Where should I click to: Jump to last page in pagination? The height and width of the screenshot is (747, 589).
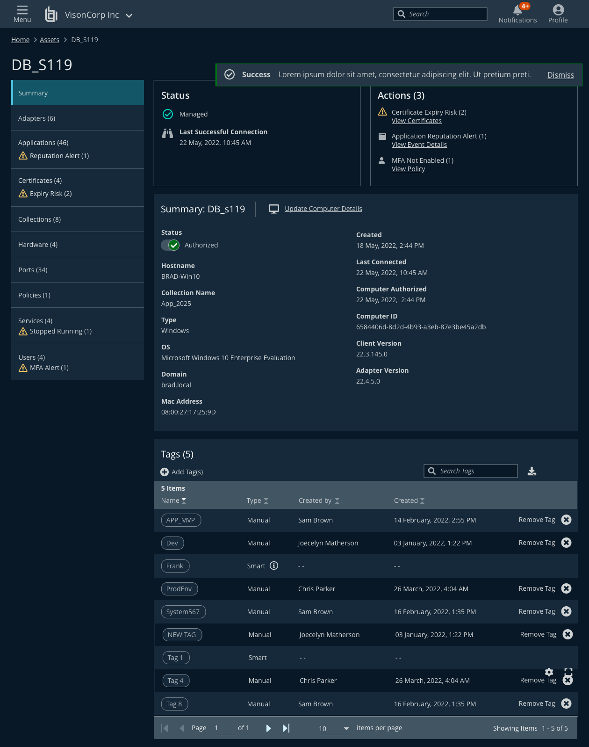[286, 728]
